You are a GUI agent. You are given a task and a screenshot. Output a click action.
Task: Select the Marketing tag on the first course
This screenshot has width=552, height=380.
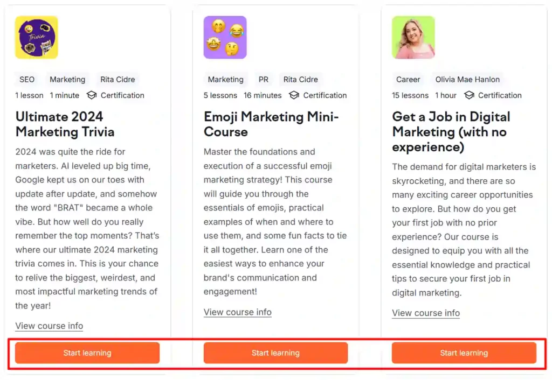coord(67,79)
